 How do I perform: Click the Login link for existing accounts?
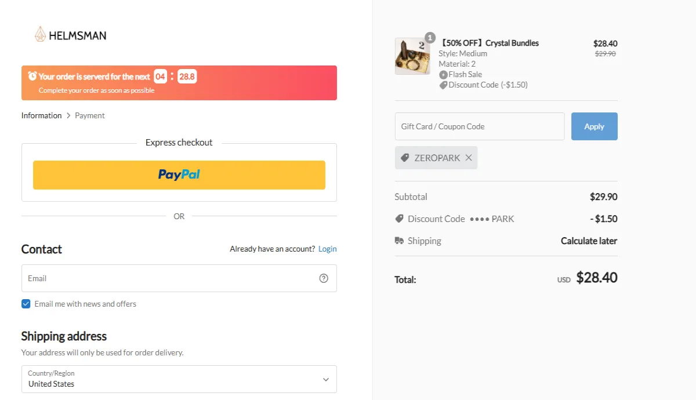(x=327, y=248)
